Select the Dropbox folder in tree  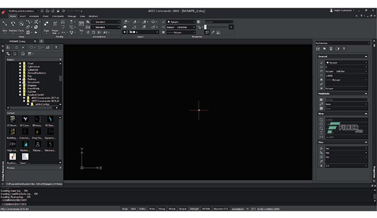pos(32,85)
